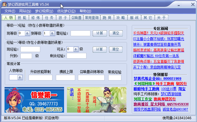Click 计算 in the 等级-->经验 group
Viewport: 197px width, 122px height.
coord(100,33)
